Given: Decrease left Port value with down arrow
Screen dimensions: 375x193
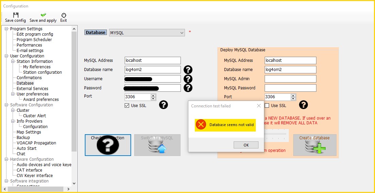Looking at the screenshot, I should coord(153,99).
